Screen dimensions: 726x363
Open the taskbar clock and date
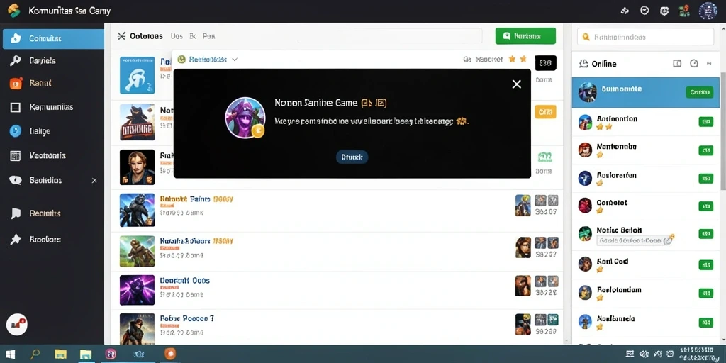tap(700, 354)
